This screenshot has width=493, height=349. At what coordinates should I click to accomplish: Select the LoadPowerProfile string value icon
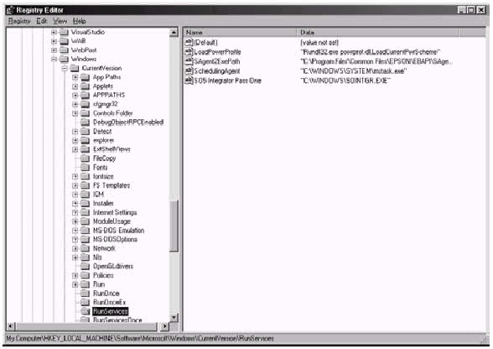point(189,52)
